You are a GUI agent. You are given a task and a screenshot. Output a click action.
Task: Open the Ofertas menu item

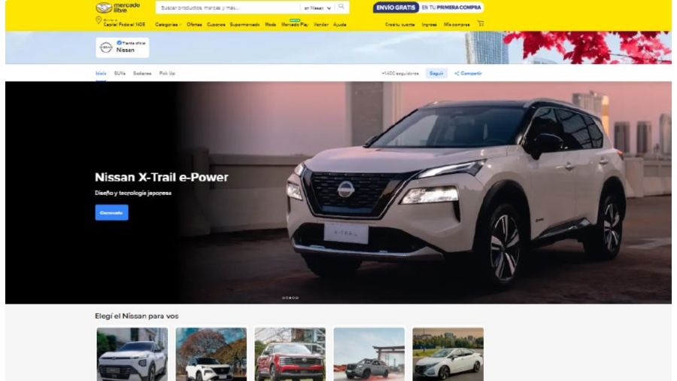(194, 25)
